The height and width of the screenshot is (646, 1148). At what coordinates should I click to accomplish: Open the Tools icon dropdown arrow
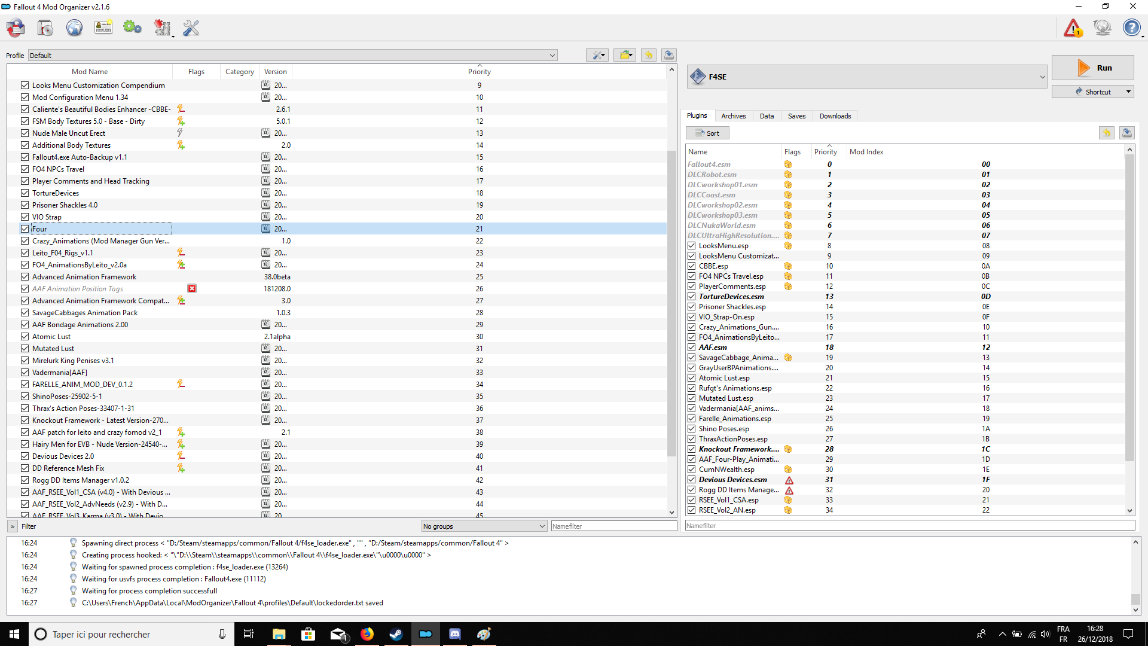[173, 35]
